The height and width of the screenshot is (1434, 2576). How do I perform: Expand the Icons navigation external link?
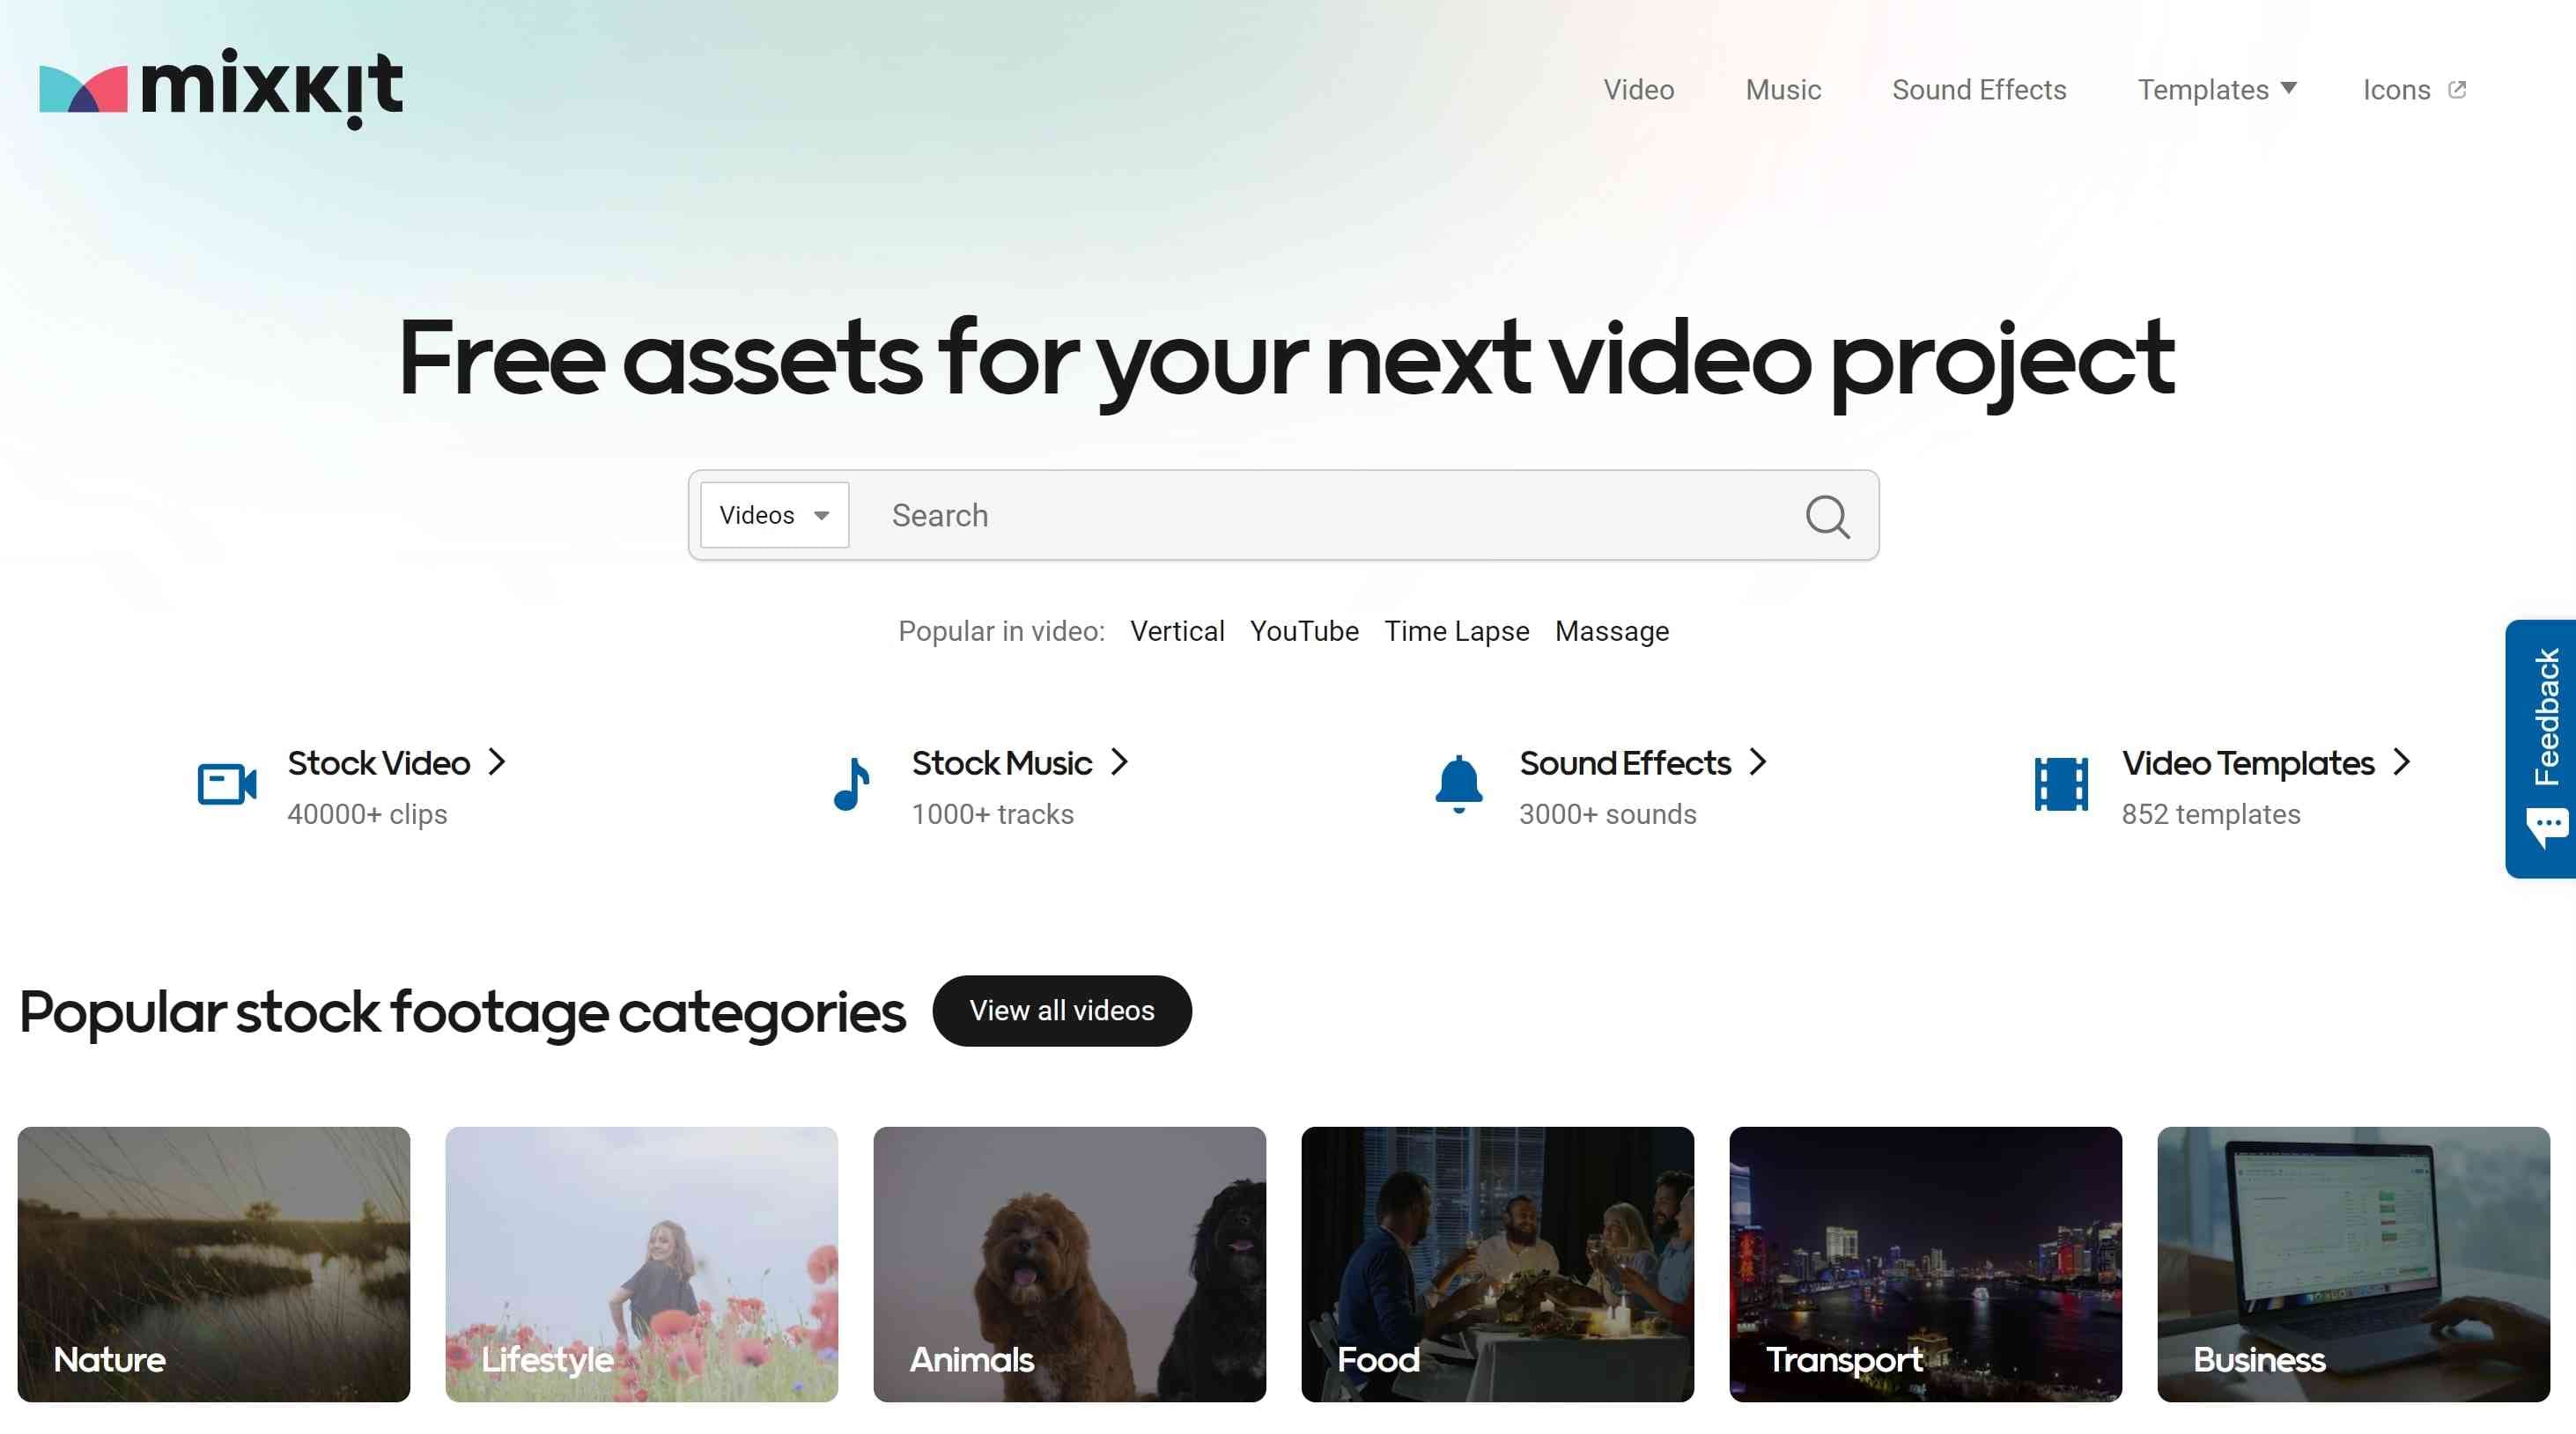click(x=2411, y=88)
